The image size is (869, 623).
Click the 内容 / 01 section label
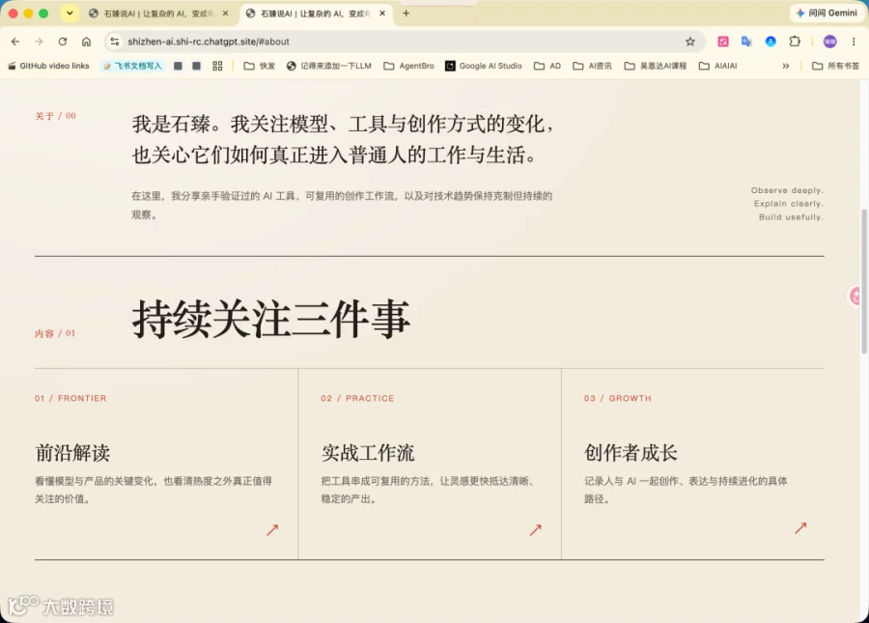tap(55, 333)
